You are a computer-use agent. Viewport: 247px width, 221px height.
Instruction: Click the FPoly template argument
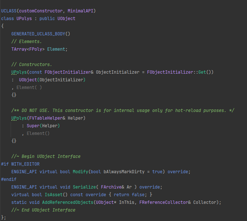[35, 49]
